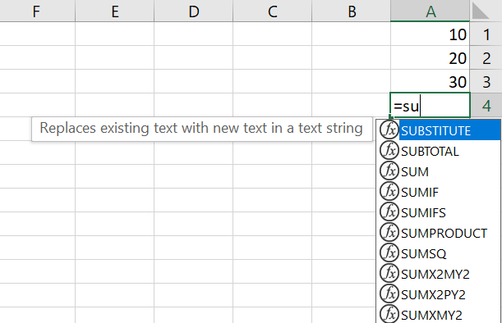Click empty cell F2
Screen dimensions: 502x323
[x=38, y=57]
